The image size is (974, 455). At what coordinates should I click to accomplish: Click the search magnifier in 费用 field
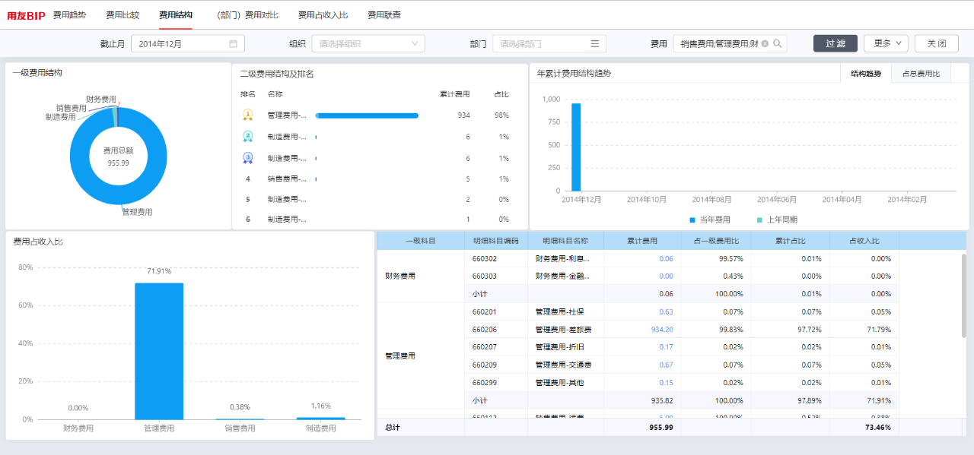pos(778,44)
